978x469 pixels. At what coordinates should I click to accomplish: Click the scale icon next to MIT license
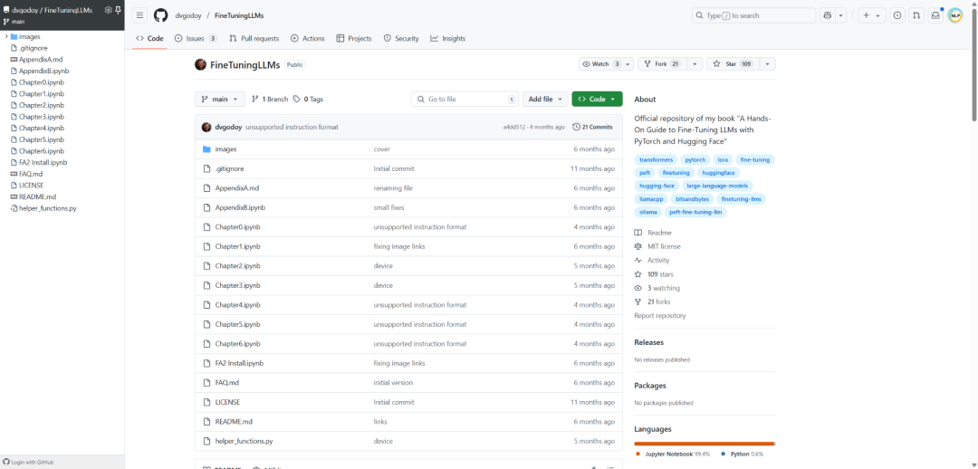[638, 246]
